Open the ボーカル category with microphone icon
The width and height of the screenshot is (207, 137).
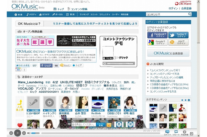click(58, 14)
